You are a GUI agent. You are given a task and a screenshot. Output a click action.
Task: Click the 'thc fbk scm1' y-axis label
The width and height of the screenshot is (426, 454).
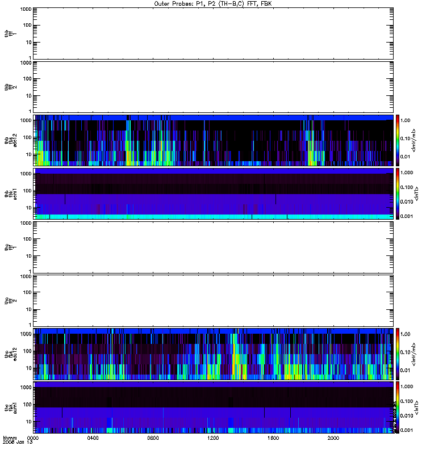tap(11, 407)
